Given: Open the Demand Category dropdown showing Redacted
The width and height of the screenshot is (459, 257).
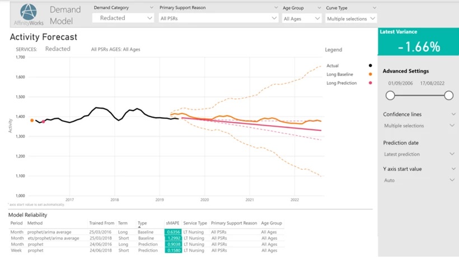Looking at the screenshot, I should [x=123, y=18].
